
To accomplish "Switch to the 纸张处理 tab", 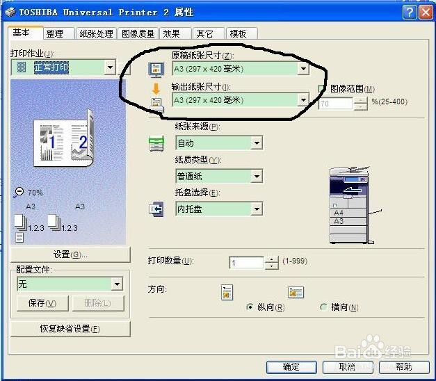I will click(96, 33).
